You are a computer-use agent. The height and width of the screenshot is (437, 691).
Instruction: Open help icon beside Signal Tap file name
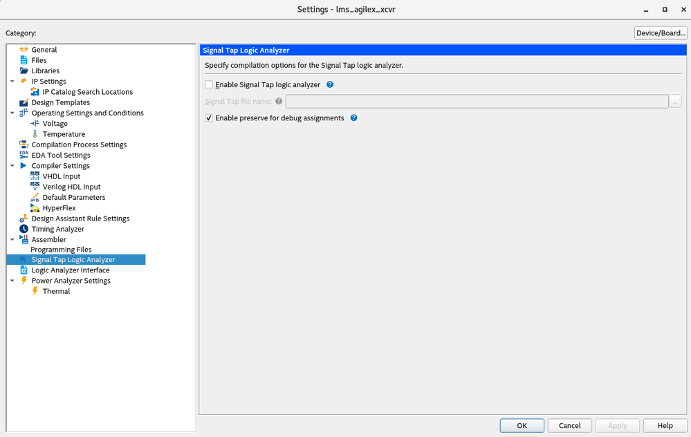pyautogui.click(x=279, y=102)
